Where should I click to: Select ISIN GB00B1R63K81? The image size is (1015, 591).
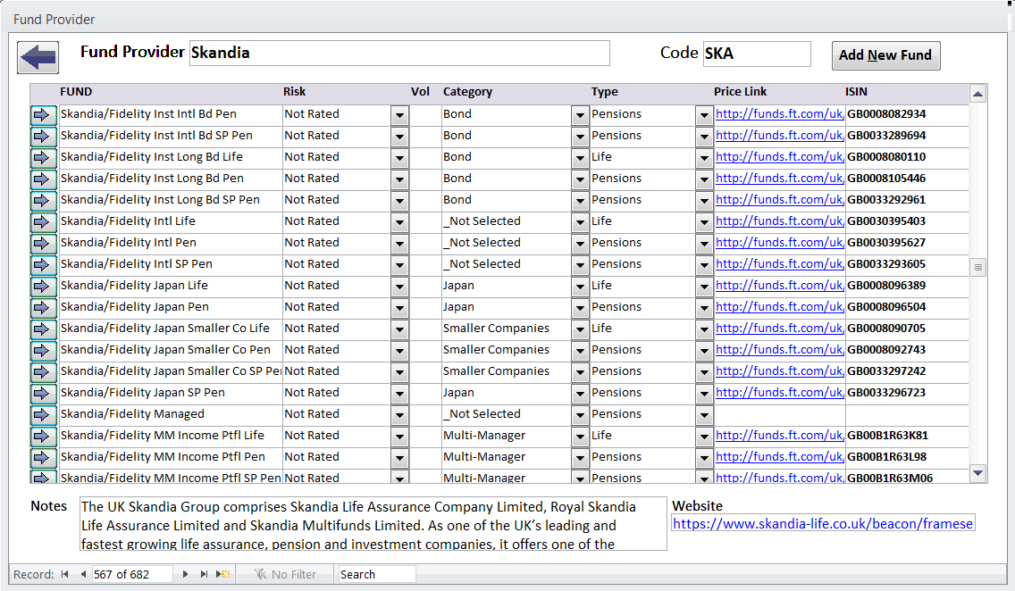[887, 435]
